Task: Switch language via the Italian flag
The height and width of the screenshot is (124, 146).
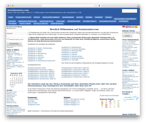Action: (x=133, y=27)
